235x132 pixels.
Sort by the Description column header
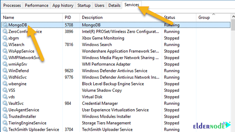[x=121, y=17]
